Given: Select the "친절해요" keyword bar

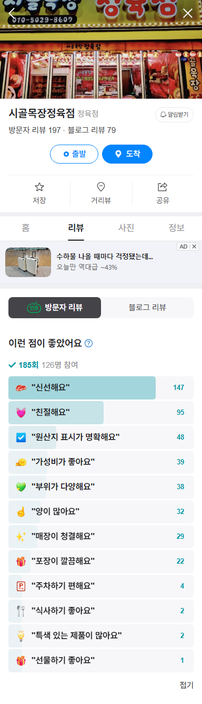Looking at the screenshot, I should [101, 412].
